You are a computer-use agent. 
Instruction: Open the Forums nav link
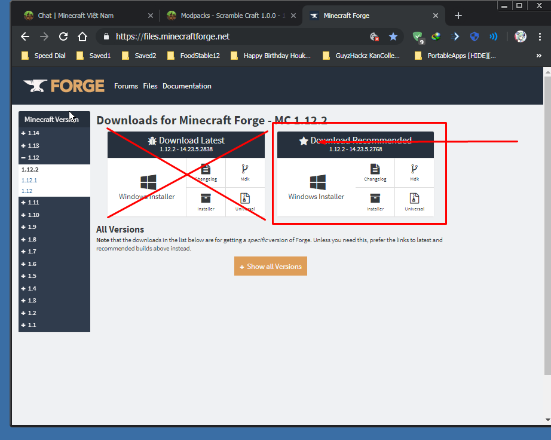tap(126, 86)
